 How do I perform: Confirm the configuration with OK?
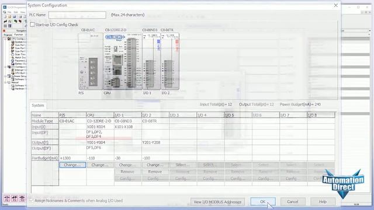[263, 202]
